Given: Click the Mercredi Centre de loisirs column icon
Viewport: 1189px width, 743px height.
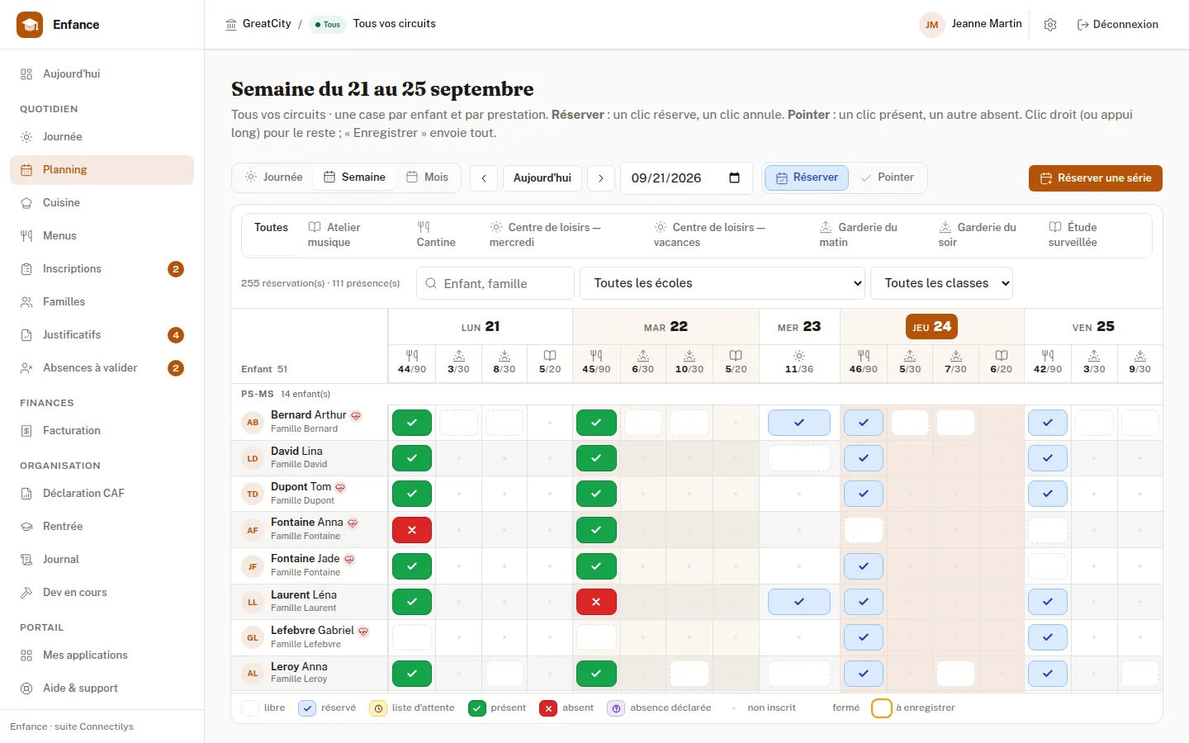Looking at the screenshot, I should pyautogui.click(x=799, y=356).
